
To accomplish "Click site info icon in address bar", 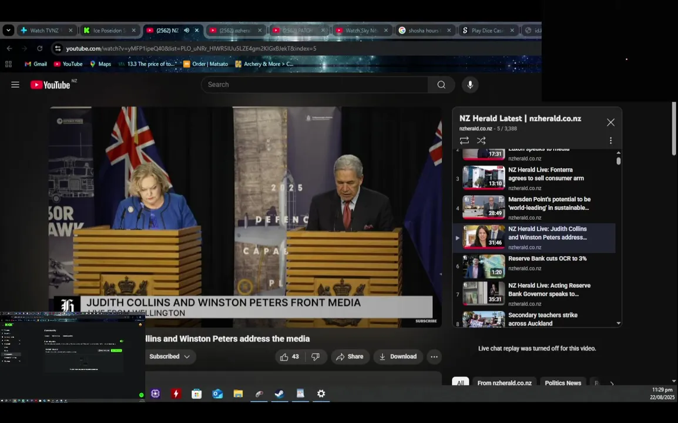I will (58, 48).
